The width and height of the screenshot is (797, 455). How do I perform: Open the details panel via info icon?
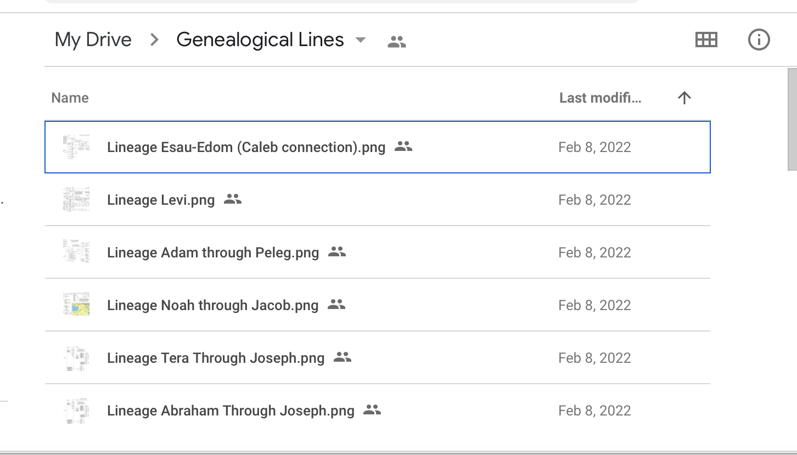click(x=759, y=39)
